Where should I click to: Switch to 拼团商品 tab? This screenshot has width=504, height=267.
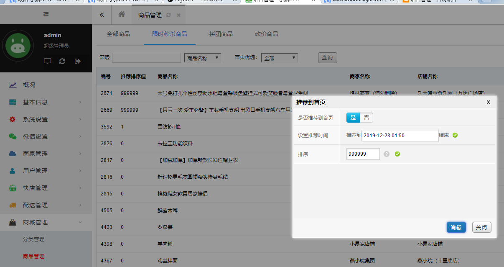point(221,34)
